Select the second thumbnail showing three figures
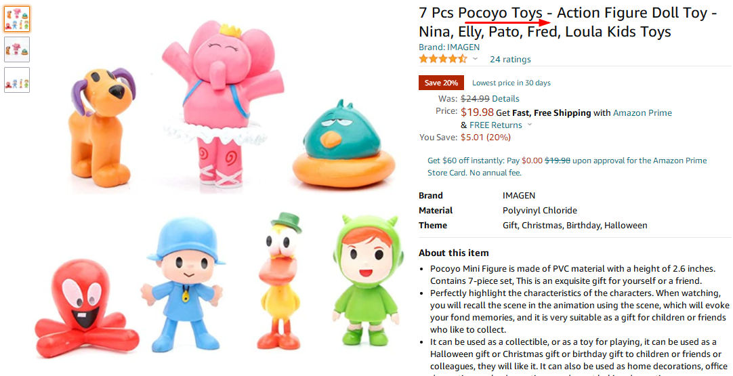 click(17, 49)
